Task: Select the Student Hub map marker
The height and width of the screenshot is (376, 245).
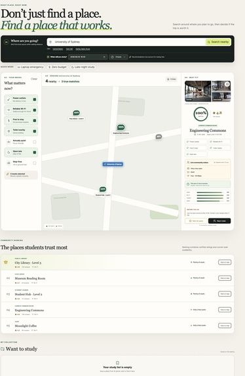Action: pos(103,190)
